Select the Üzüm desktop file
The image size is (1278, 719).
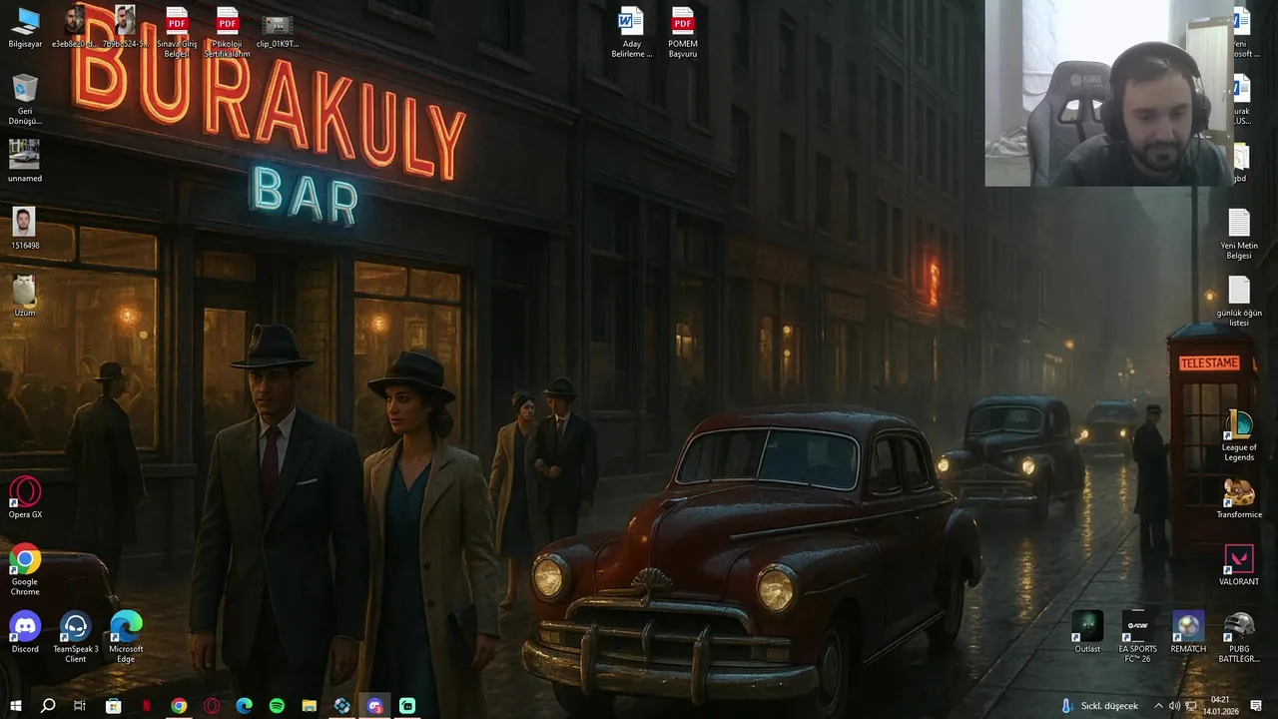point(25,296)
